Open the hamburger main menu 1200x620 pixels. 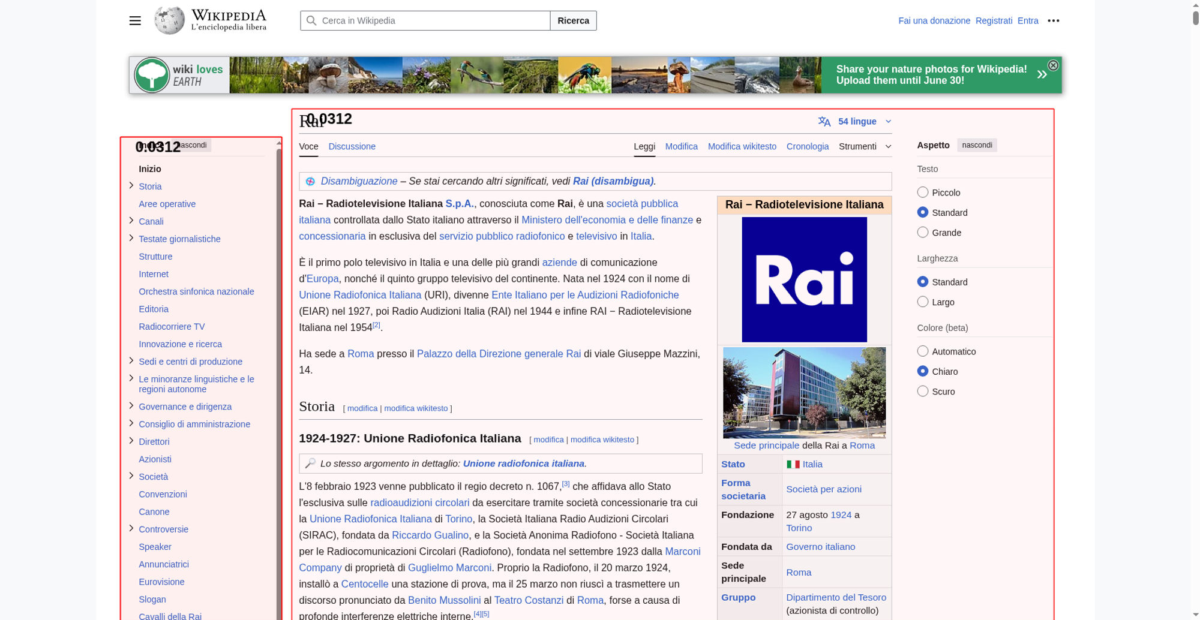[135, 20]
